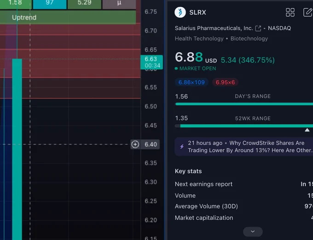313x240 pixels.
Task: Click the 1.58 indicator cell
Action: (x=16, y=4)
